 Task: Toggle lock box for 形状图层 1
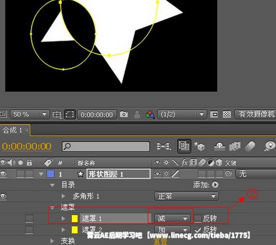click(29, 174)
